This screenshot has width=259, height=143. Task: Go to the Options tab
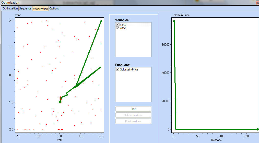[x=54, y=8]
